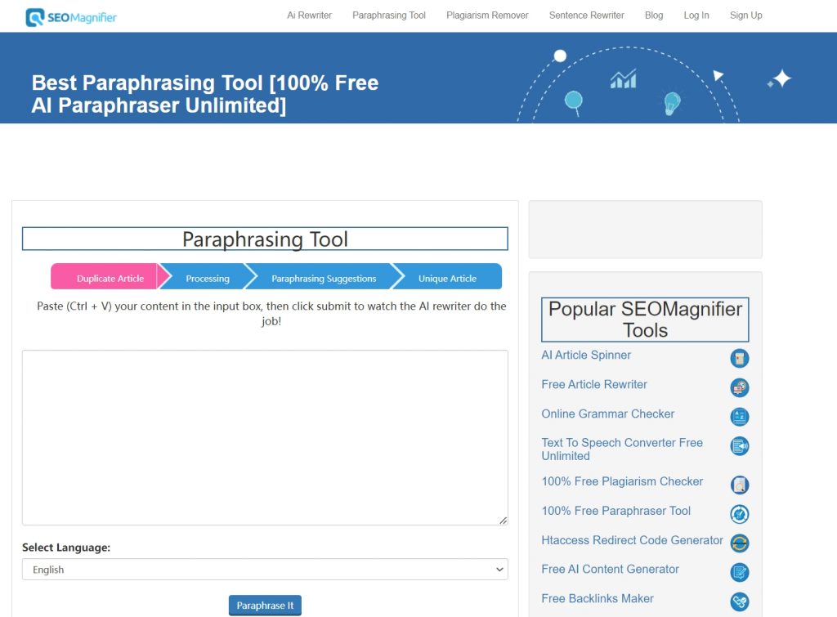Click the Online Grammar Checker icon
The image size is (837, 617).
pos(740,417)
